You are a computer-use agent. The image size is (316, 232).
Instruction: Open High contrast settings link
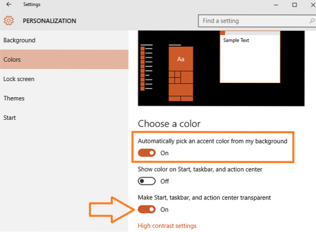click(167, 226)
